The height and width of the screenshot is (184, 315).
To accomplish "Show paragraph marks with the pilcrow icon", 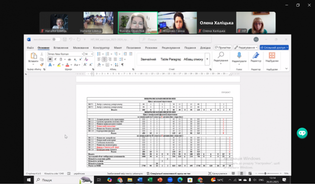I will 123,65.
